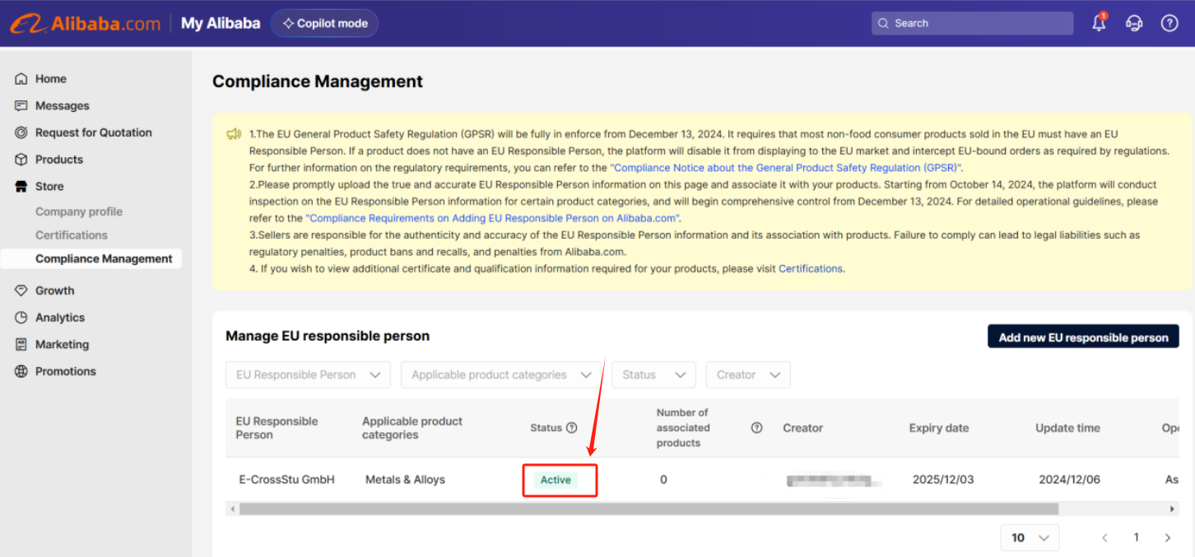Screen dimensions: 1195x557
Task: Open Certifications link in the notice
Action: pyautogui.click(x=811, y=268)
